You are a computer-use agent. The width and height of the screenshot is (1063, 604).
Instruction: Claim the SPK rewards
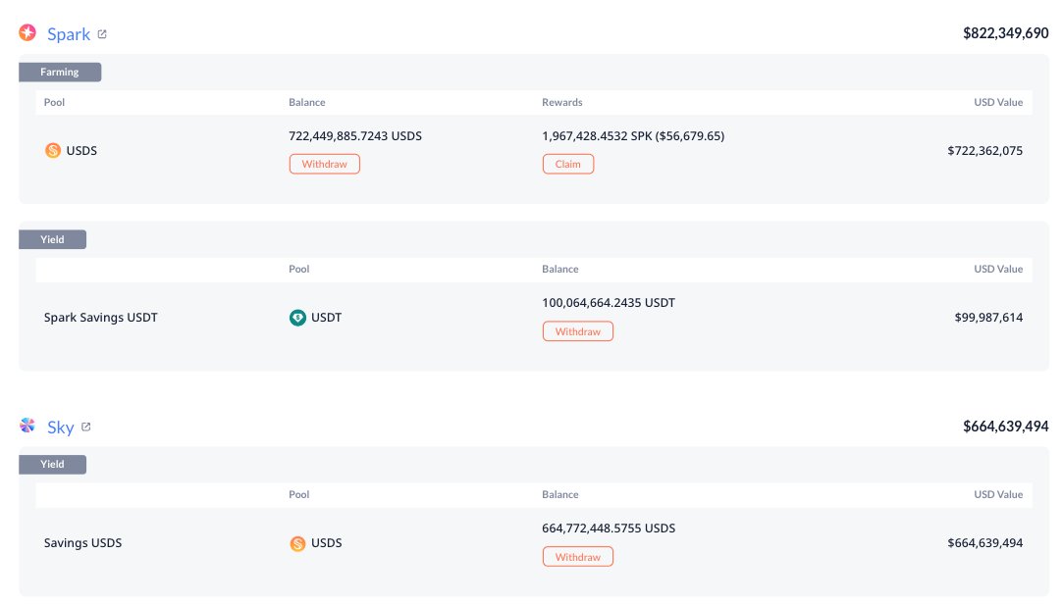click(568, 164)
